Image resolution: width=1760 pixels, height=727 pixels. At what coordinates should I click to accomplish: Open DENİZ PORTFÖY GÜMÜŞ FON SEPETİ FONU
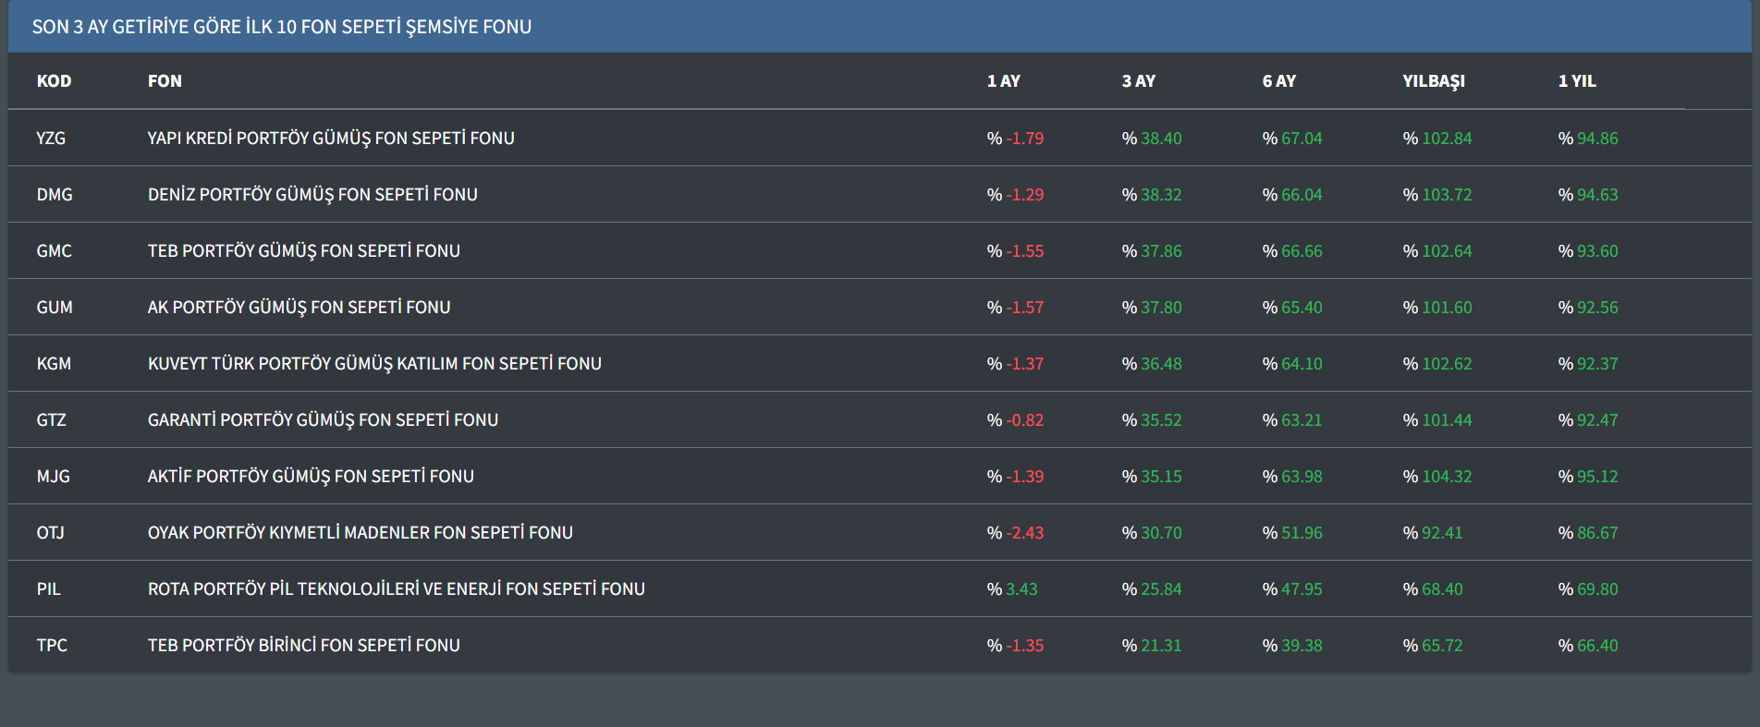click(312, 195)
